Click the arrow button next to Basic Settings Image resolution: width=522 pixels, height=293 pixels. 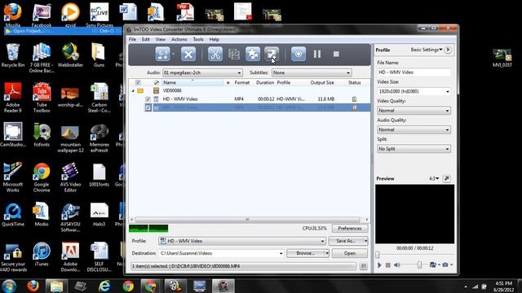448,50
